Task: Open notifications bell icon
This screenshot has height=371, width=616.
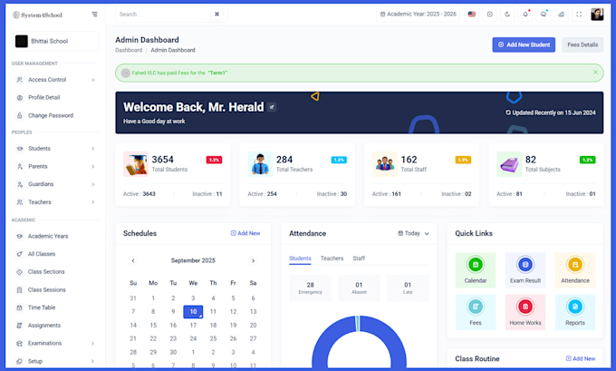Action: pos(525,15)
